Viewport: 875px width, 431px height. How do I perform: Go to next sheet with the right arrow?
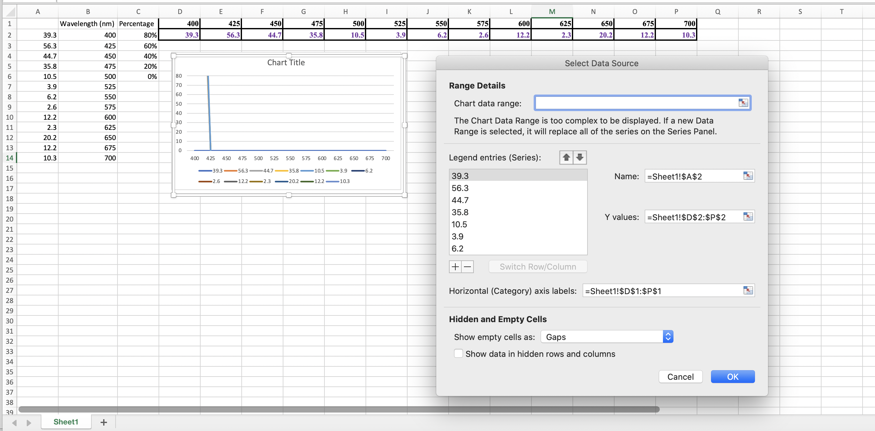29,423
